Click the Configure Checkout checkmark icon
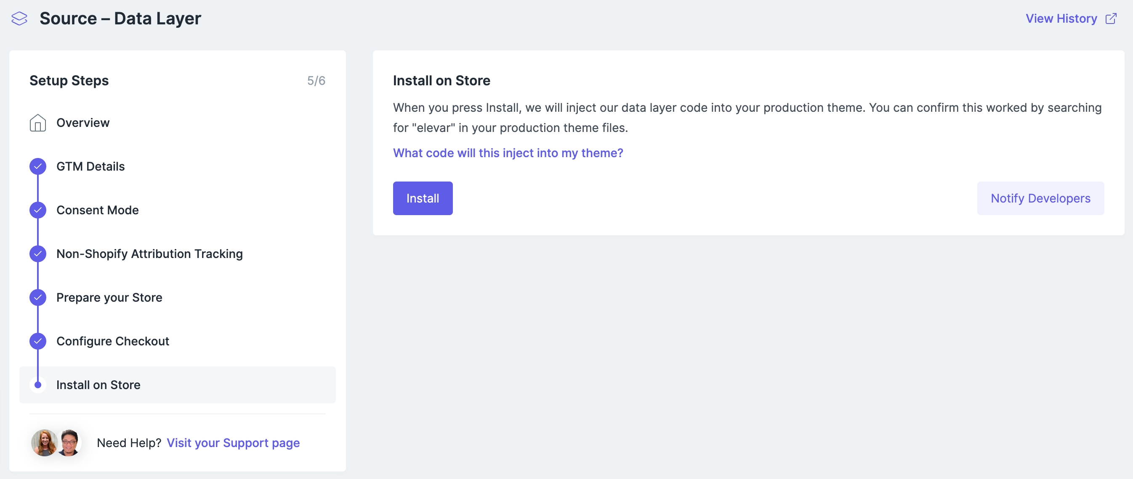The width and height of the screenshot is (1133, 479). point(38,341)
